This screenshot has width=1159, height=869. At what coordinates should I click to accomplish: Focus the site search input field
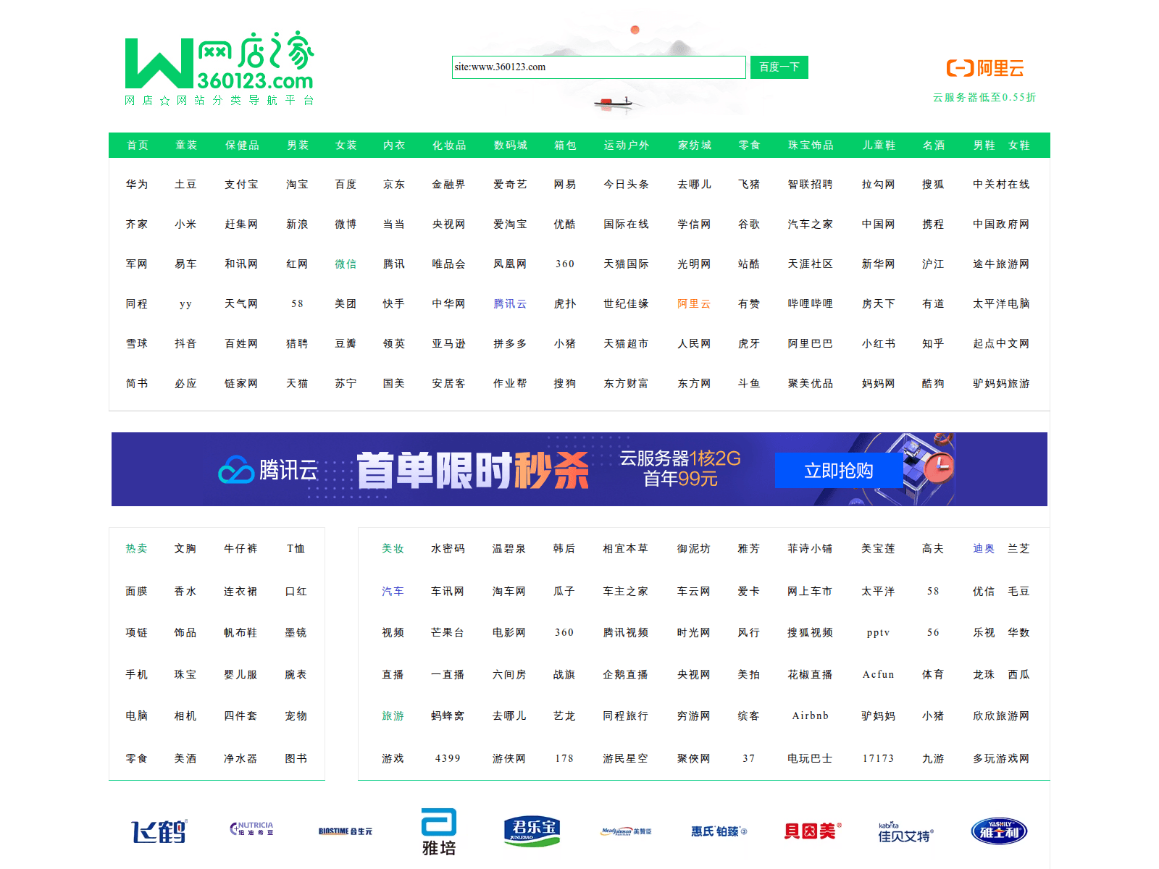598,67
